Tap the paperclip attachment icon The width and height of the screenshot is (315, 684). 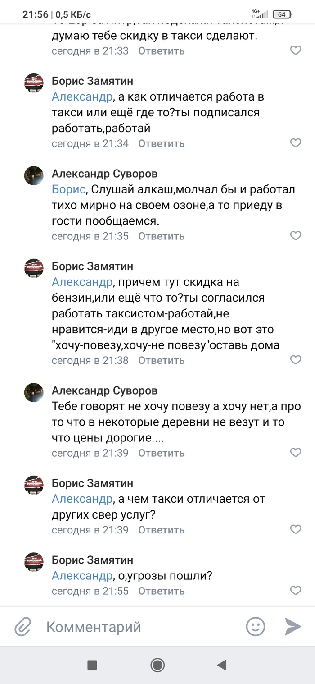pyautogui.click(x=23, y=627)
